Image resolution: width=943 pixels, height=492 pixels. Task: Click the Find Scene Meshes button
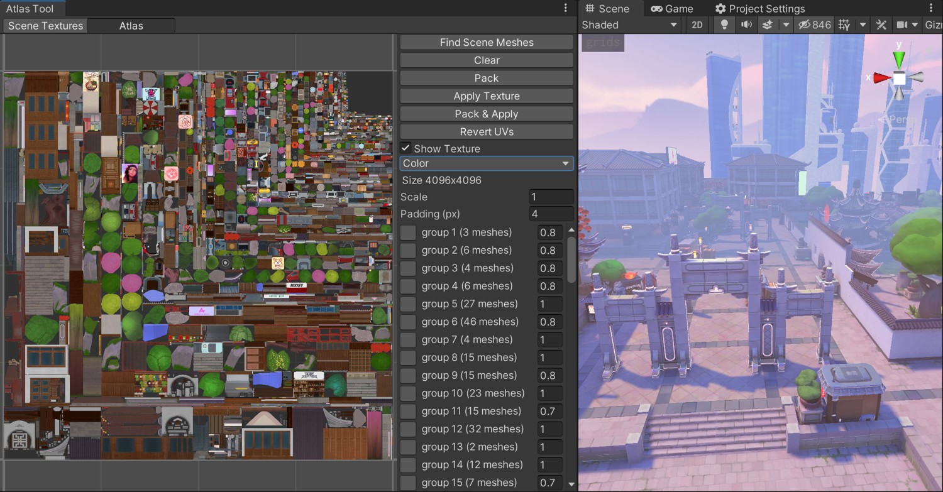tap(487, 42)
